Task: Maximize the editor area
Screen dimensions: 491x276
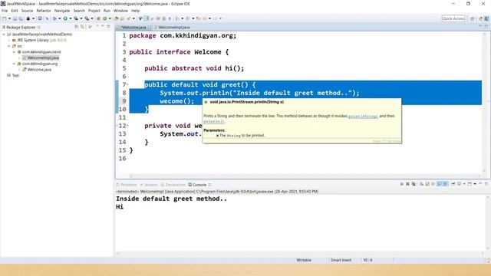Action: [486, 26]
